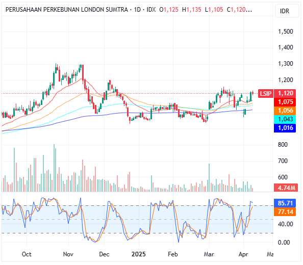Click the 1,500 price axis label

click(x=286, y=32)
